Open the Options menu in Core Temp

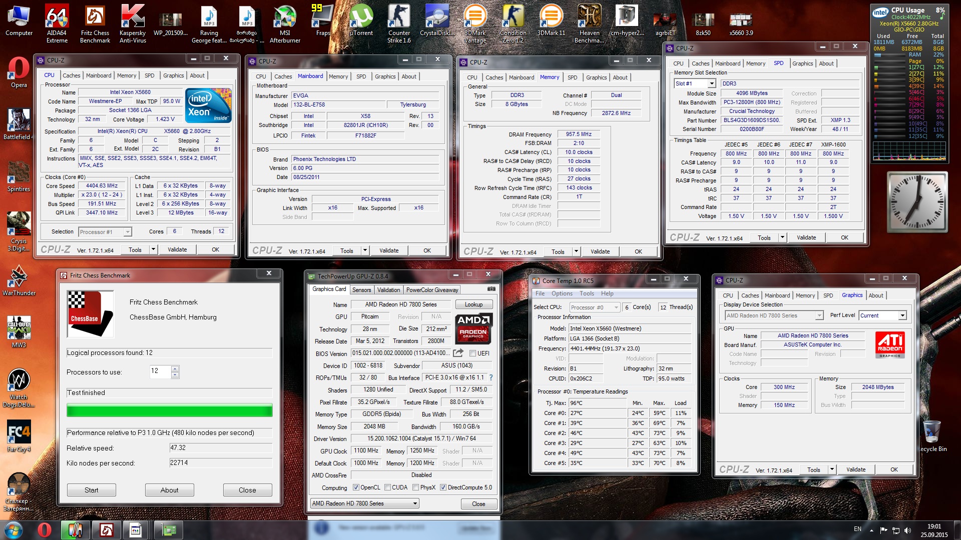562,293
